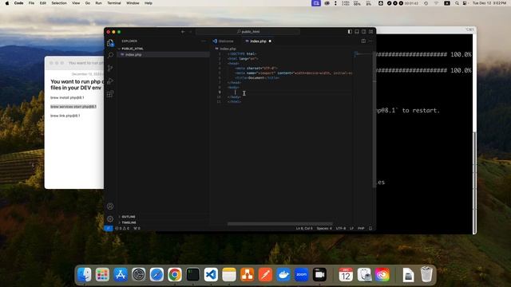Change the LF end of line sequence
Viewport: 511px width, 287px height.
coord(351,229)
